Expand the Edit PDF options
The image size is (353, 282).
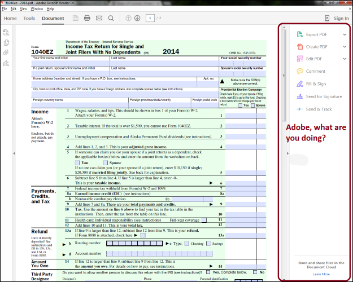coord(345,59)
